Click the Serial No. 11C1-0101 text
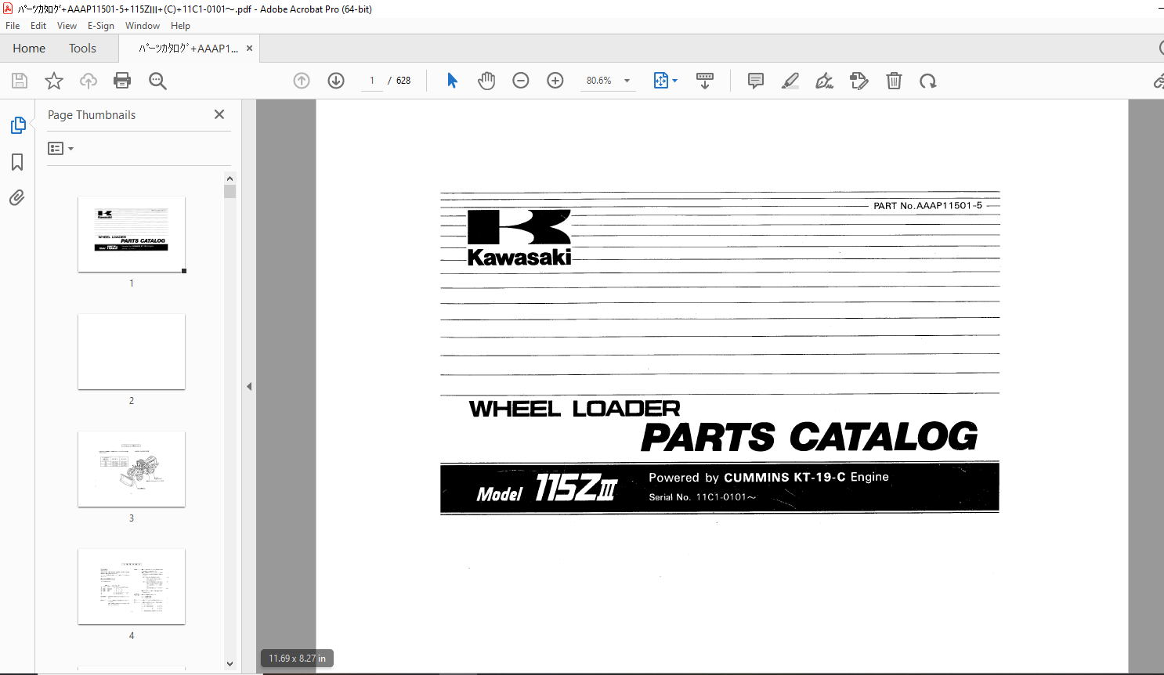Screen dimensions: 1164x675 click(702, 497)
